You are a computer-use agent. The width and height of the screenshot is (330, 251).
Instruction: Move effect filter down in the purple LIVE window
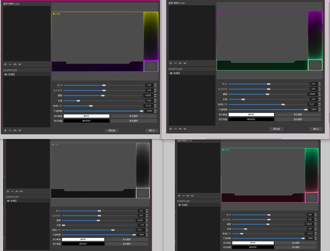coord(185,129)
